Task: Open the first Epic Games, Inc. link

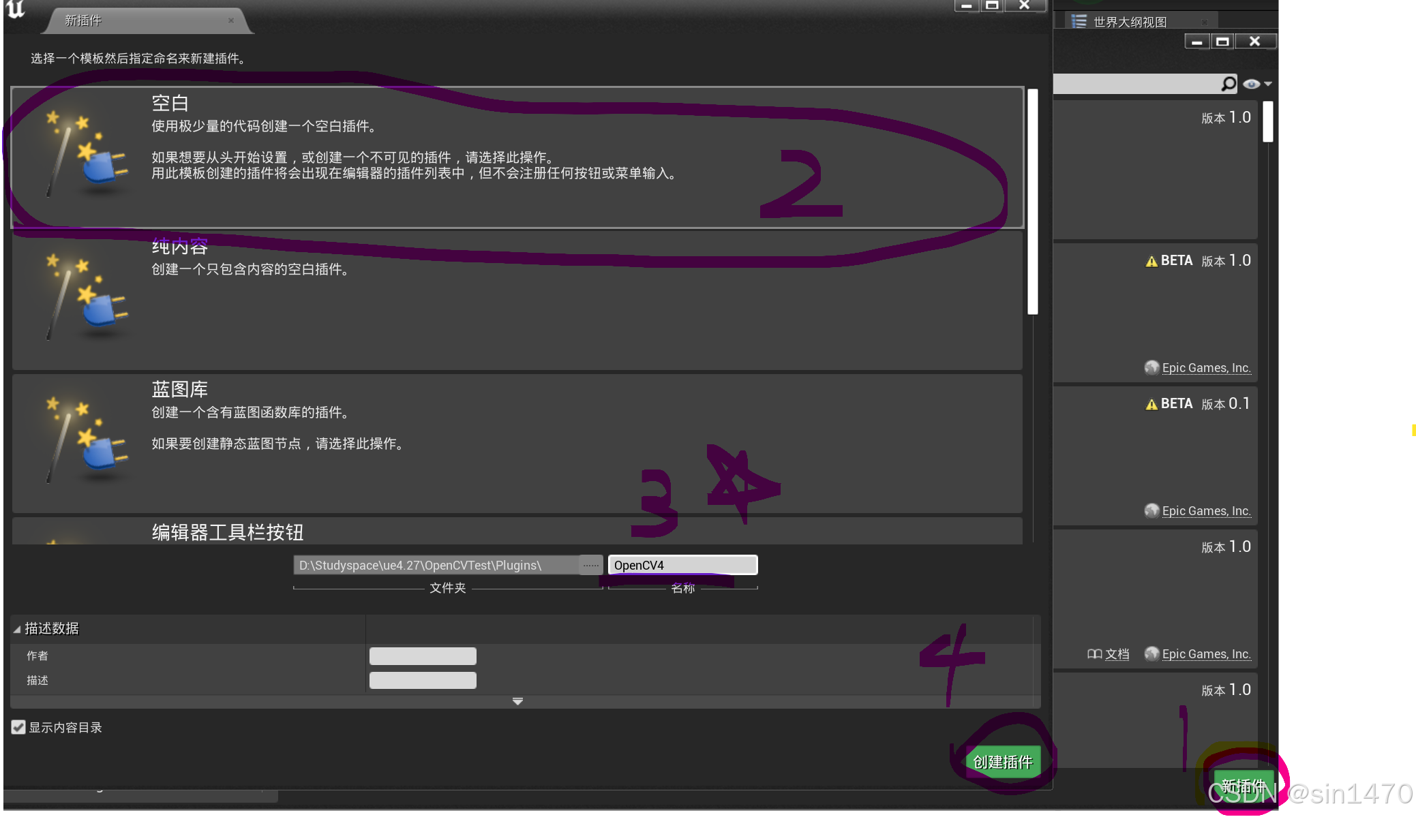Action: [x=1205, y=368]
